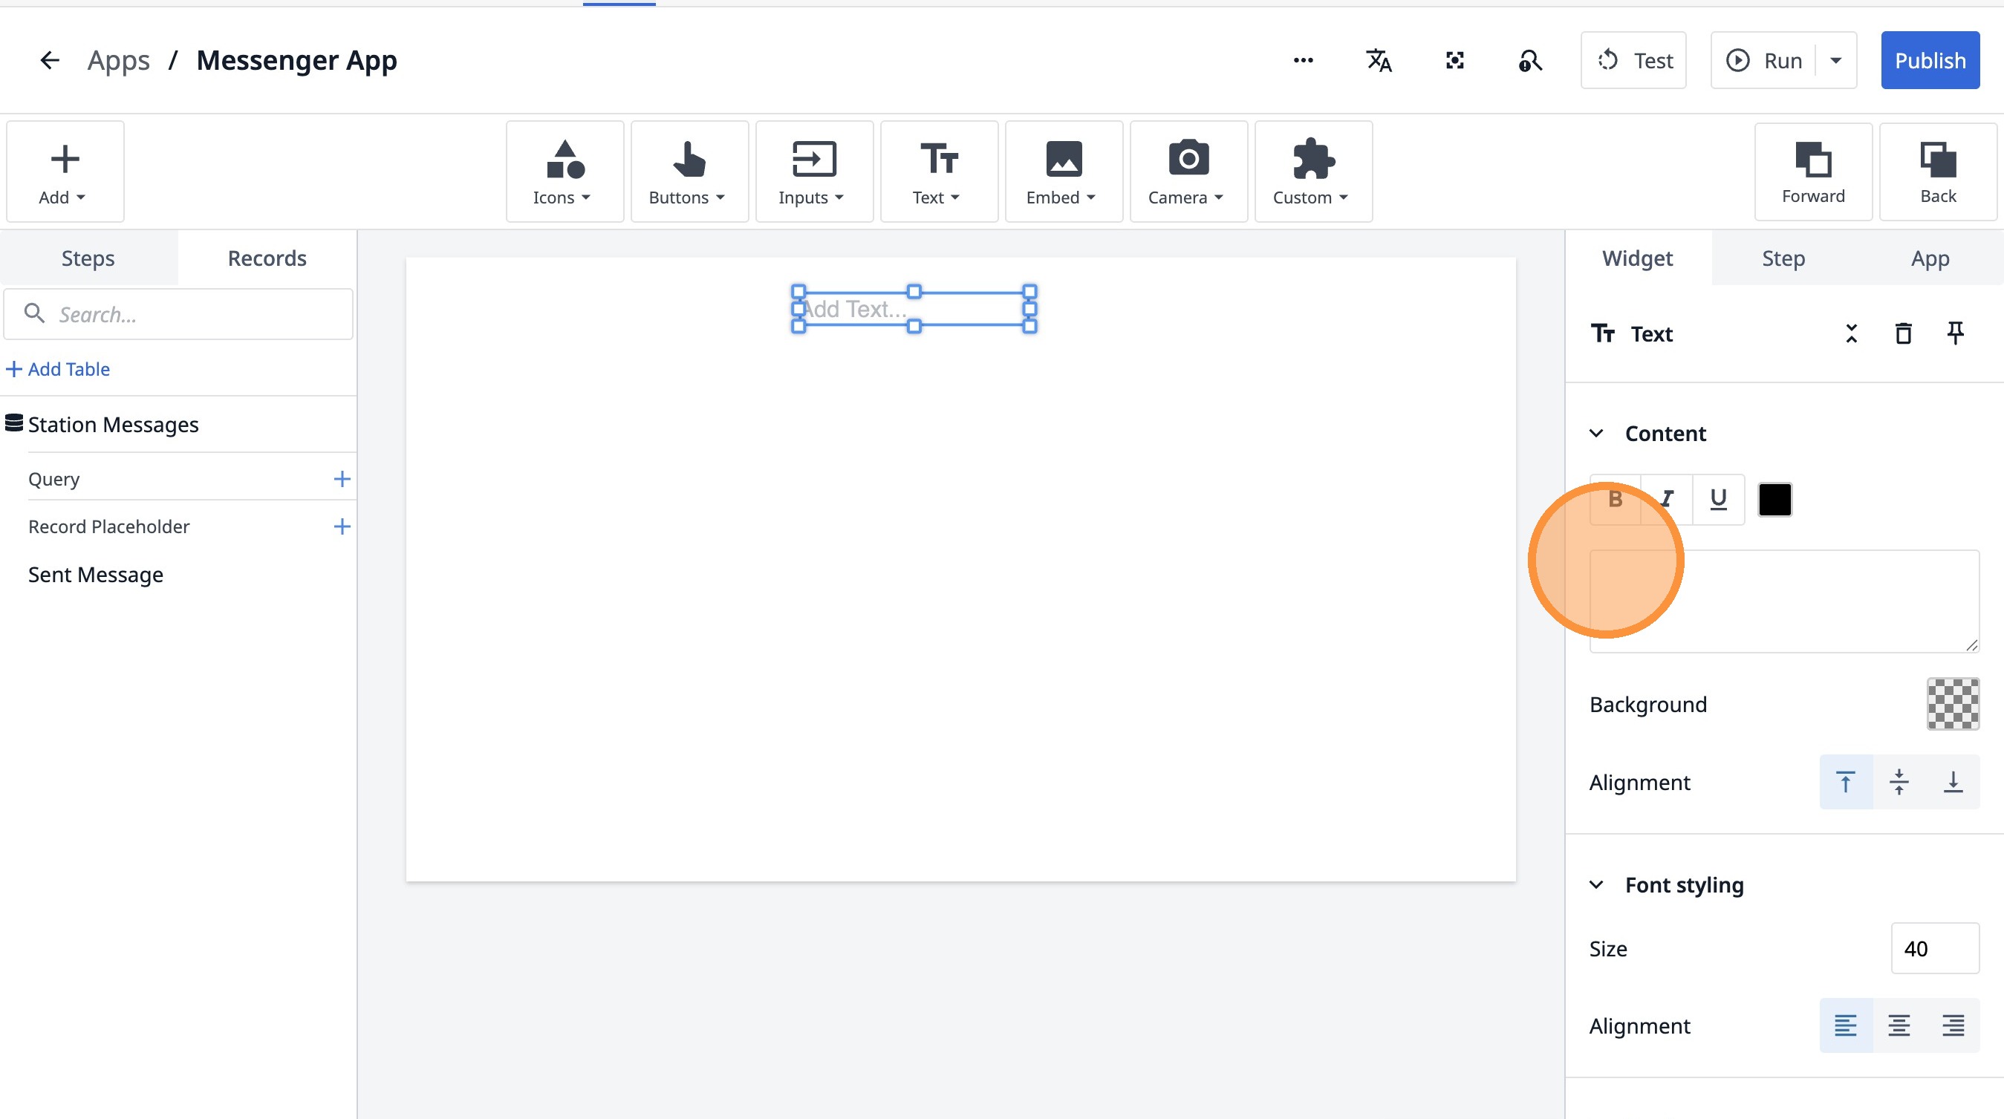This screenshot has height=1119, width=2004.
Task: Open the black text color swatch
Action: click(x=1774, y=499)
